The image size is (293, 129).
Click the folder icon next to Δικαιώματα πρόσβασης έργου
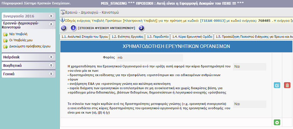coord(5,46)
